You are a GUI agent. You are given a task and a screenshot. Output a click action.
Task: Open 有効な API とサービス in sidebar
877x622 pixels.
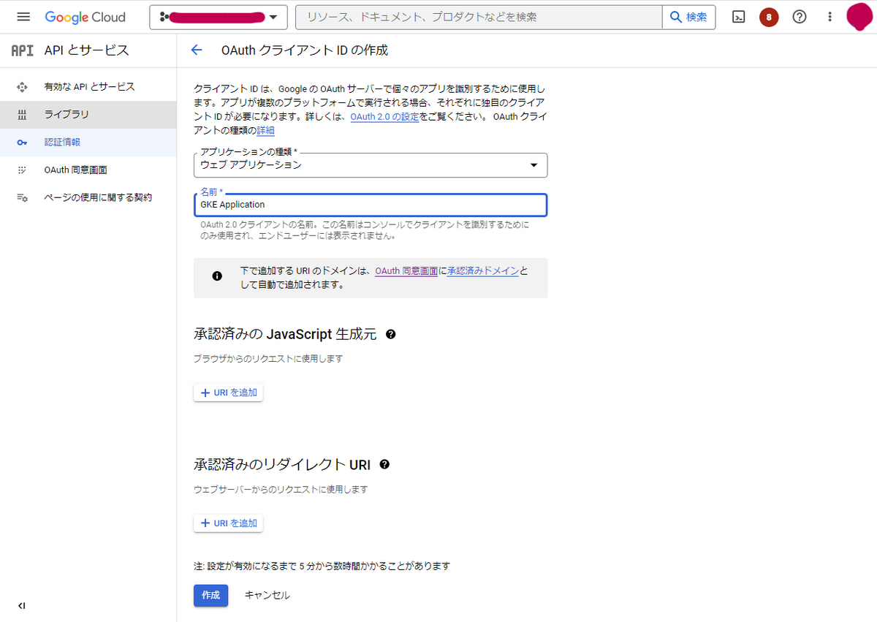(88, 87)
